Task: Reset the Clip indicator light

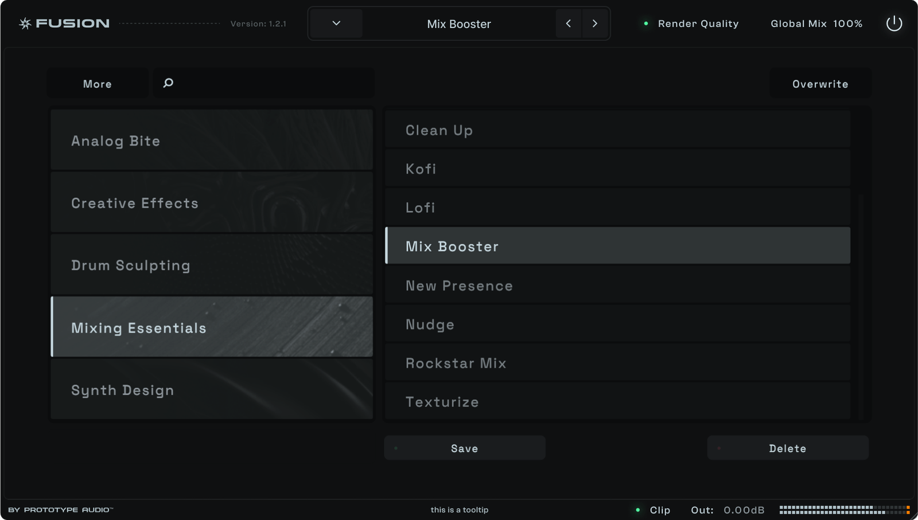Action: pyautogui.click(x=637, y=510)
